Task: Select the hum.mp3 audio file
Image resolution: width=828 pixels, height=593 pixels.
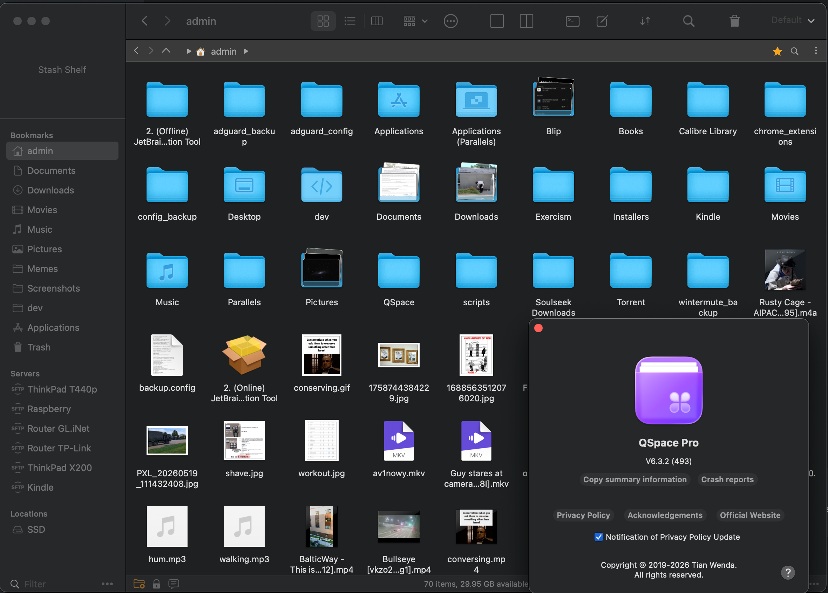Action: [167, 534]
